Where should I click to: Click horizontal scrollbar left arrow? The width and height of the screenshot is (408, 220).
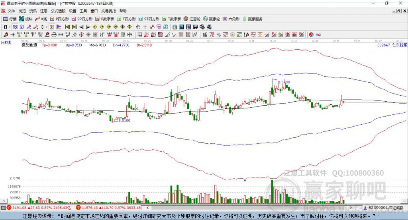[147, 208]
